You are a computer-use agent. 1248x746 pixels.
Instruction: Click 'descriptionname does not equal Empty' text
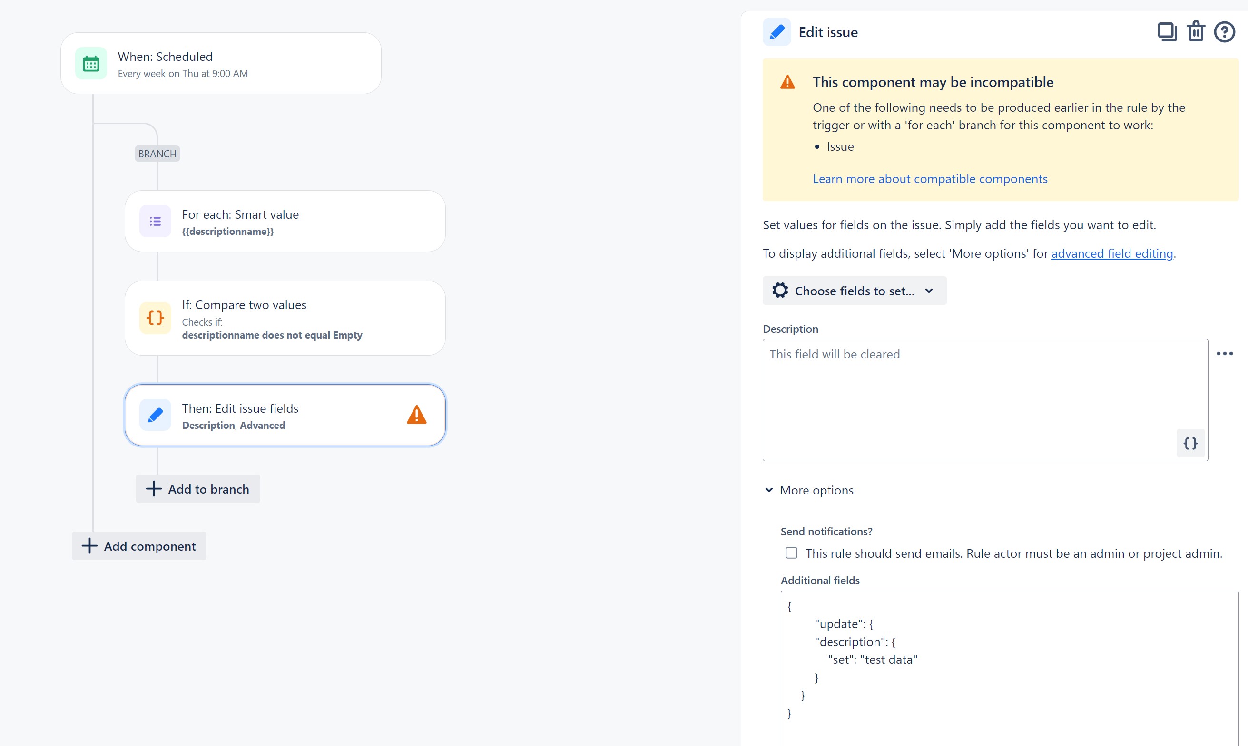coord(272,335)
